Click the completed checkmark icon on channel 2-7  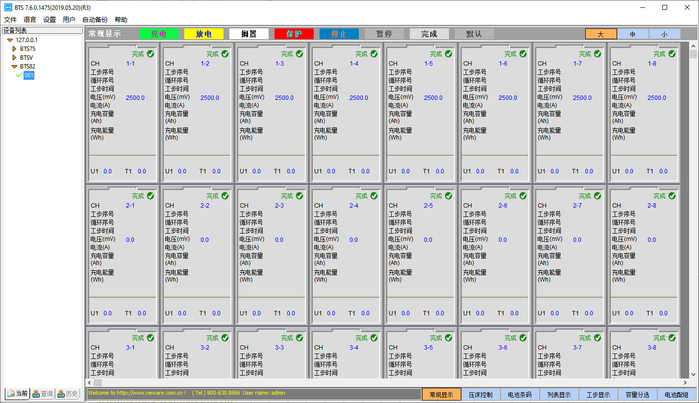click(x=598, y=196)
